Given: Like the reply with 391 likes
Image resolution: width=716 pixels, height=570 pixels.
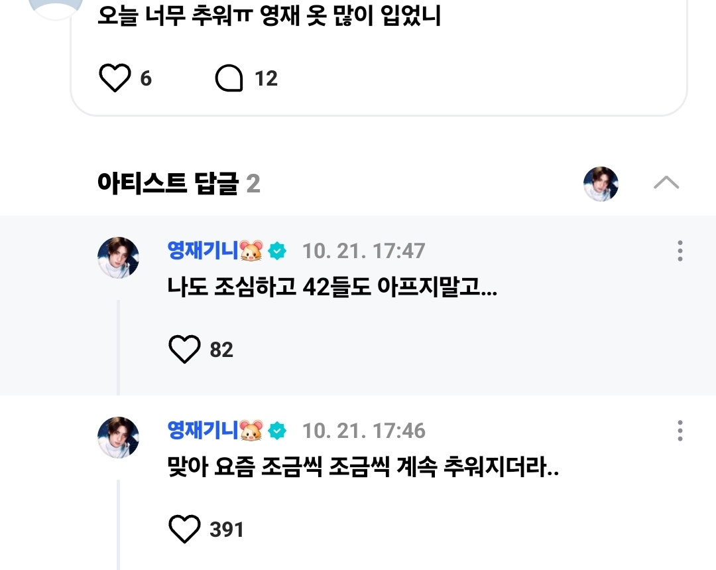Looking at the screenshot, I should coord(184,529).
